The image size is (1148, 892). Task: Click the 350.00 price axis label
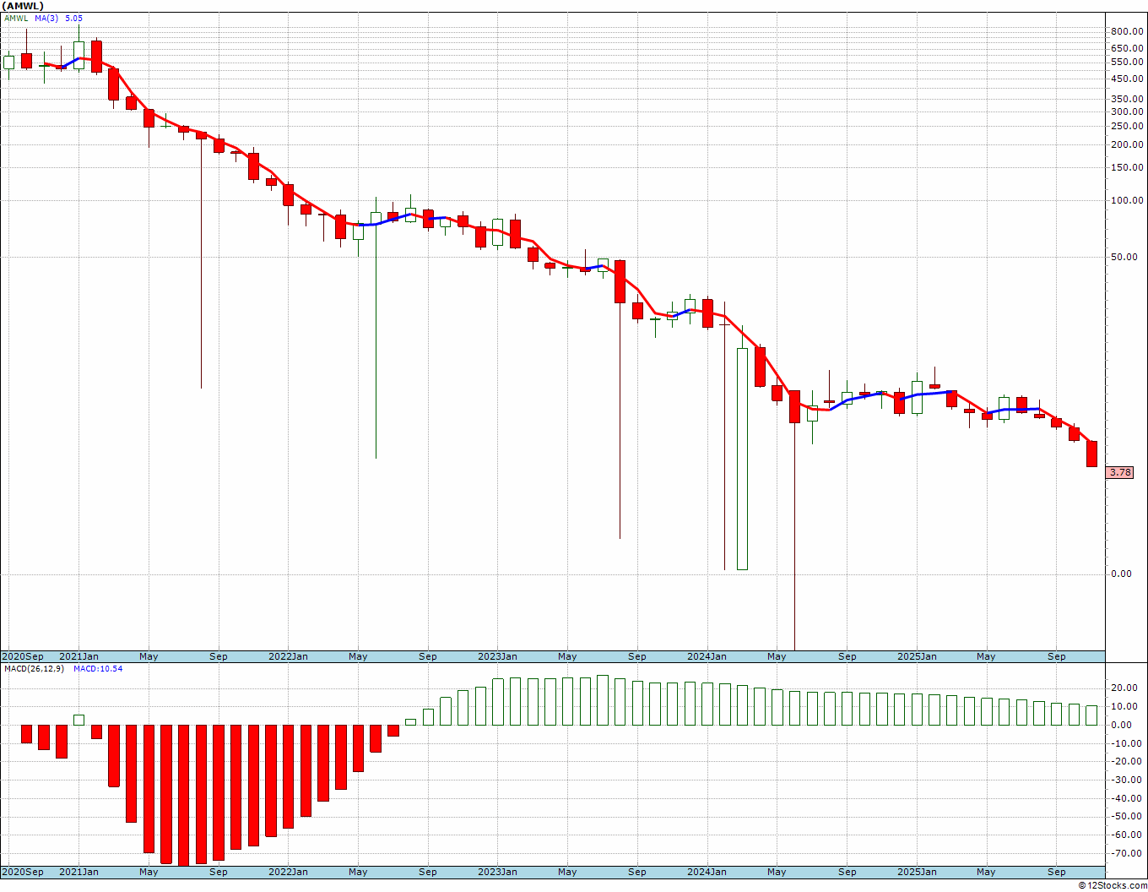[x=1128, y=99]
